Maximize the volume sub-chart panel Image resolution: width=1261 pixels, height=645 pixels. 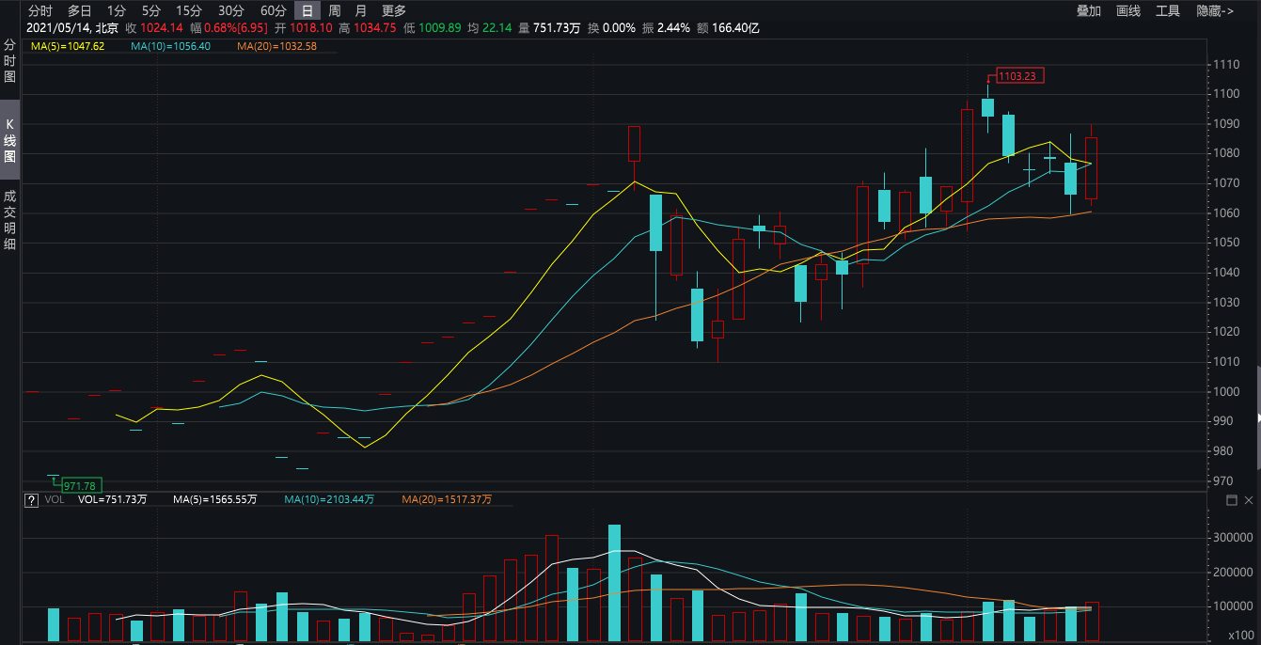point(1233,501)
